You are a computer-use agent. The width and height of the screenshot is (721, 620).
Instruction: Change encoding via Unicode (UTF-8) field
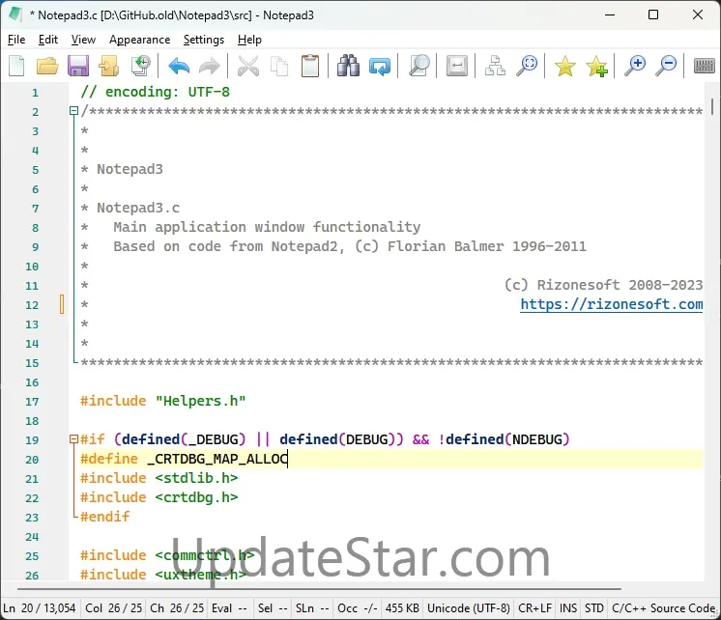(x=469, y=608)
